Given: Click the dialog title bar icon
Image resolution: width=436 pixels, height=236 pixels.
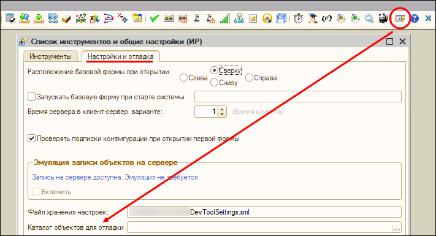Looking at the screenshot, I should point(23,41).
